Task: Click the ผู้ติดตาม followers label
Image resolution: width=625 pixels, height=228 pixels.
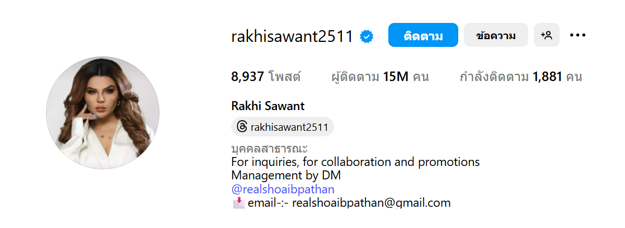Action: point(355,77)
